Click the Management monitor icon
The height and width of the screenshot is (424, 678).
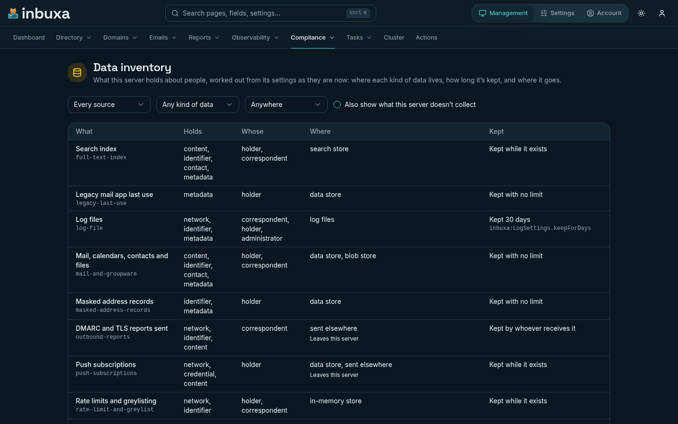tap(483, 13)
